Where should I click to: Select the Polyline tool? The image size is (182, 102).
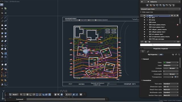2,21
